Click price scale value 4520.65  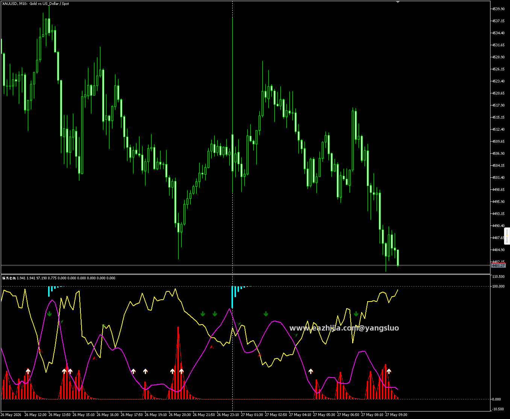(x=498, y=93)
